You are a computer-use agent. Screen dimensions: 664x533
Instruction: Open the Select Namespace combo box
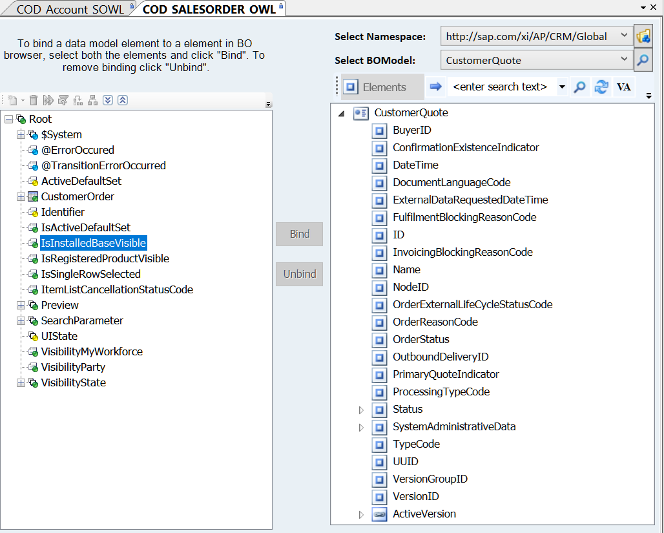click(537, 36)
